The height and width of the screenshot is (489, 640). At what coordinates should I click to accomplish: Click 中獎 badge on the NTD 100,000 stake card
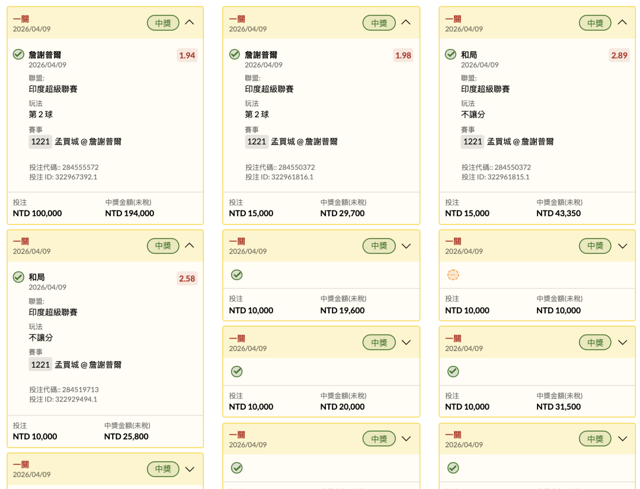(163, 23)
